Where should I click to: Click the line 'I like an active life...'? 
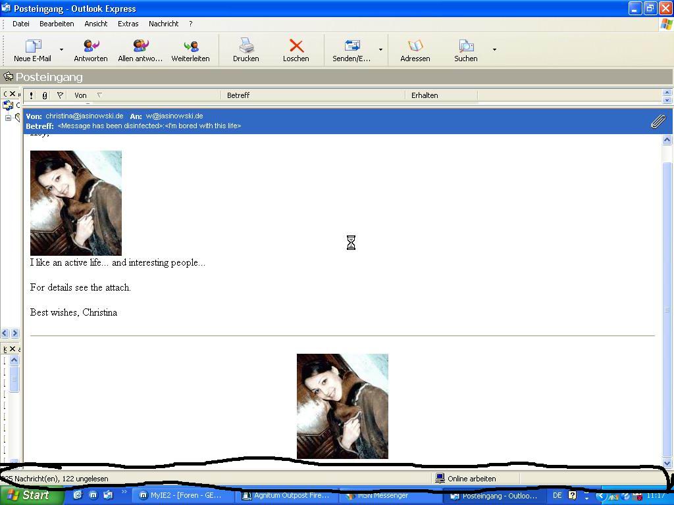pyautogui.click(x=118, y=262)
